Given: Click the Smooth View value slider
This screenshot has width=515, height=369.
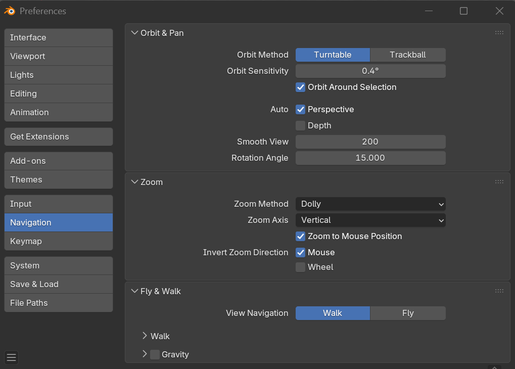Looking at the screenshot, I should pos(370,142).
